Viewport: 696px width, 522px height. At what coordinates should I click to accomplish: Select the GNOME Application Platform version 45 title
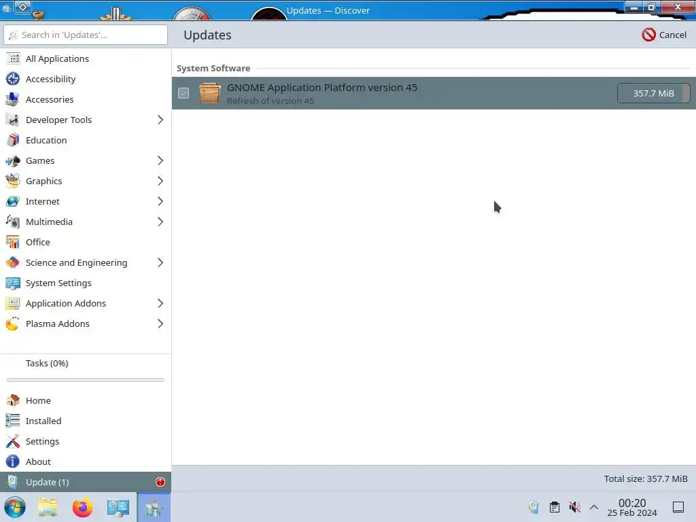coord(322,88)
